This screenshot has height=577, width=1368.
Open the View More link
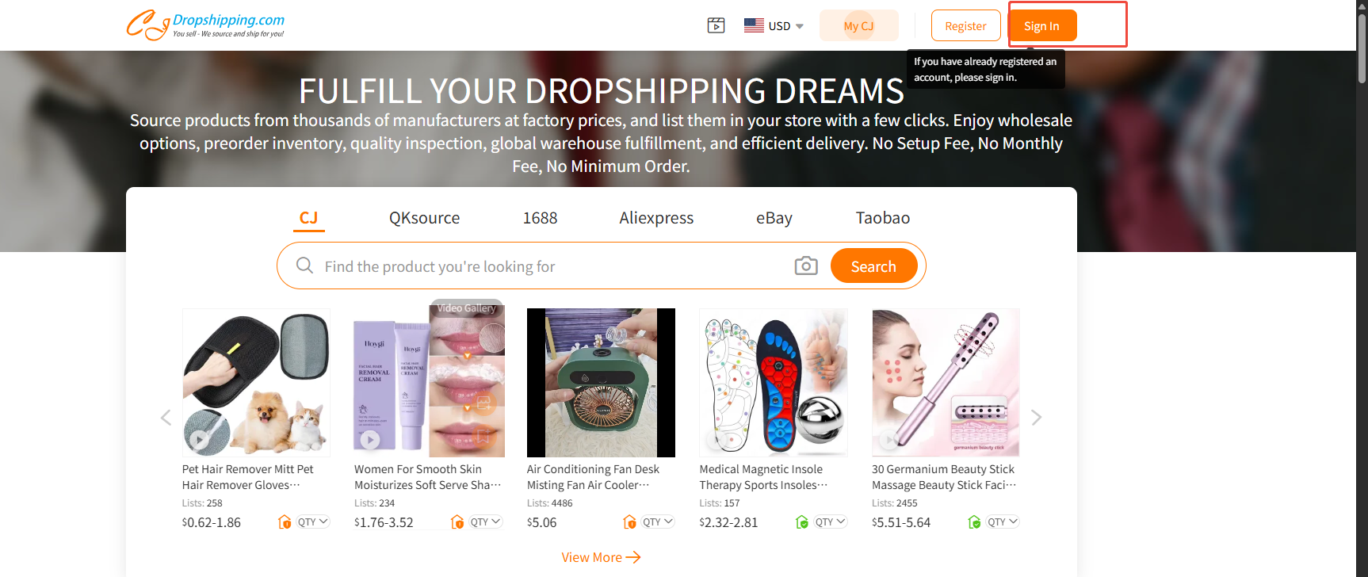[x=601, y=557]
